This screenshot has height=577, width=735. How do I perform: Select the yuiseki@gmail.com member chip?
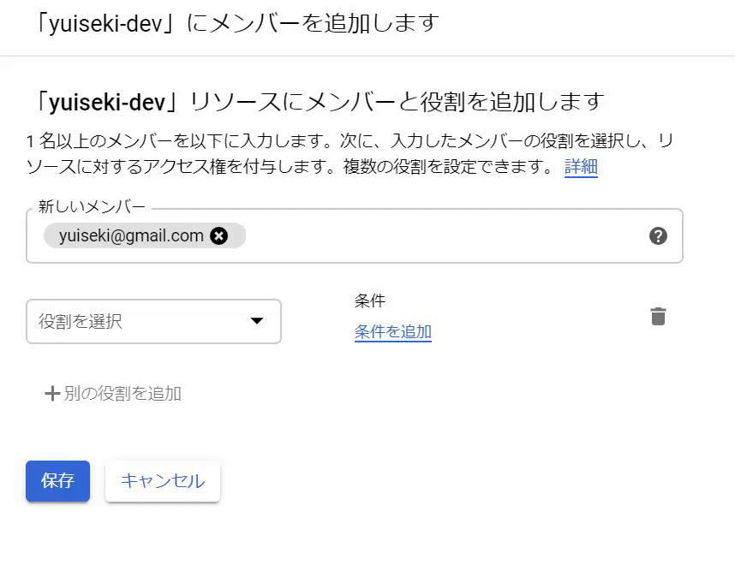131,236
